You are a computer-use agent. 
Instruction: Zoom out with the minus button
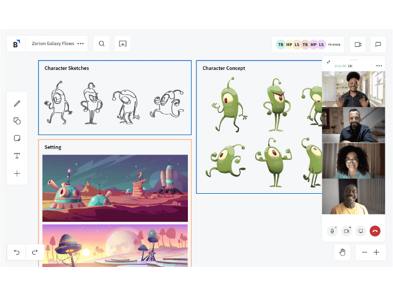point(364,252)
